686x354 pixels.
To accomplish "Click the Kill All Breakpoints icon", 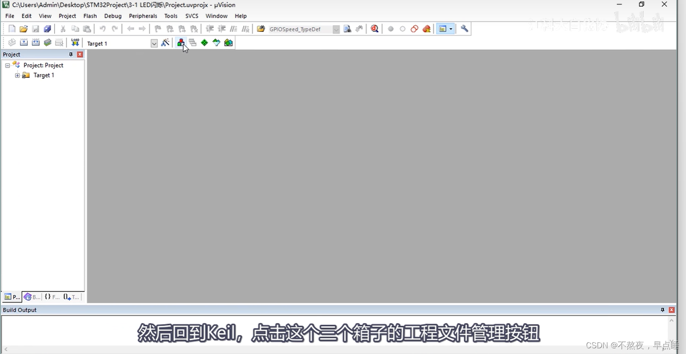I will point(426,29).
